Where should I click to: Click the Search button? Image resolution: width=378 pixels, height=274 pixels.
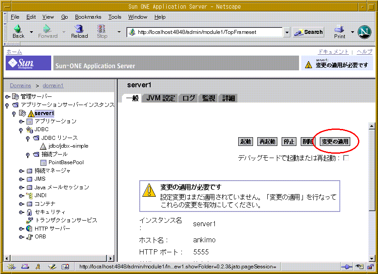pyautogui.click(x=308, y=32)
